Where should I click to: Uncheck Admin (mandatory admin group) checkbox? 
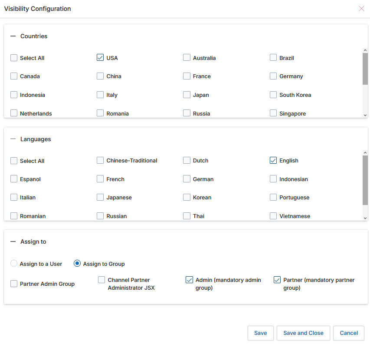click(189, 280)
